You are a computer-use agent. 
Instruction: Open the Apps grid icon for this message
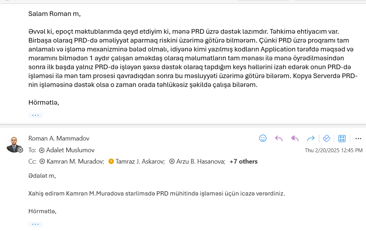point(342,138)
